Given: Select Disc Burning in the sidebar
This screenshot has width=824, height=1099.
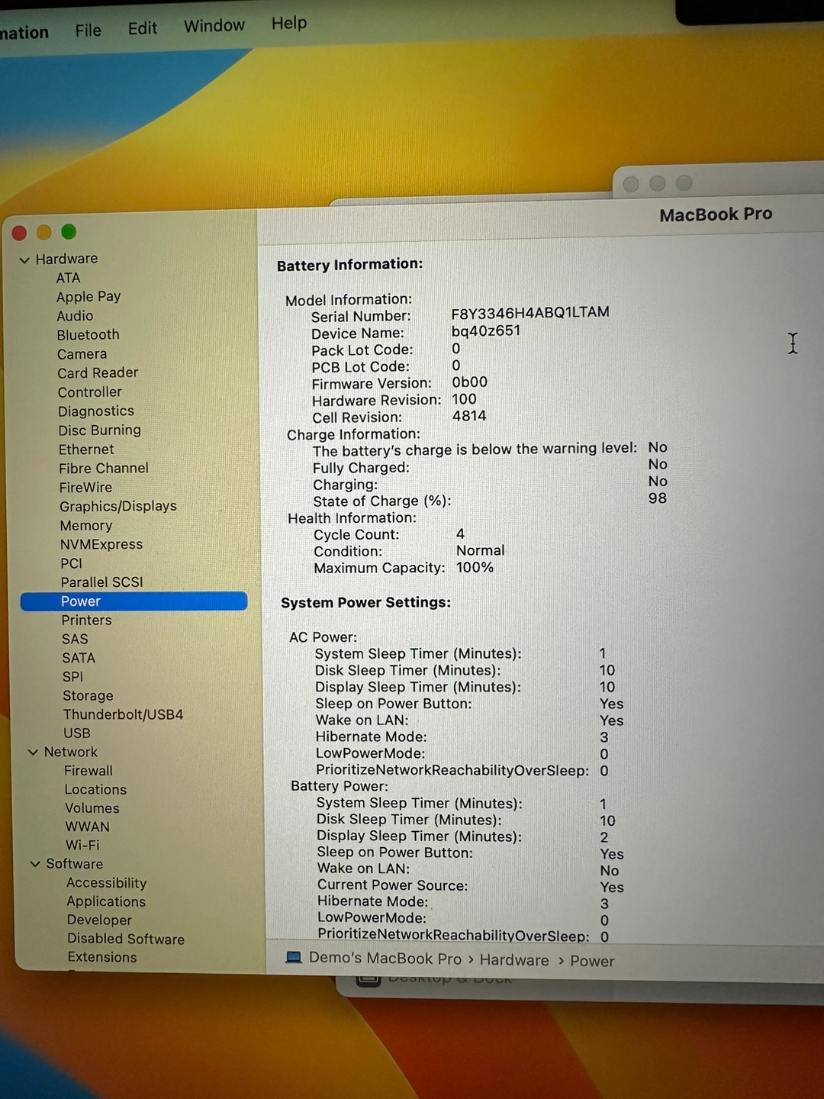Looking at the screenshot, I should [x=99, y=430].
